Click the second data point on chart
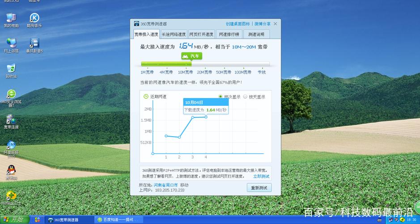420x224 pixels. point(179,137)
